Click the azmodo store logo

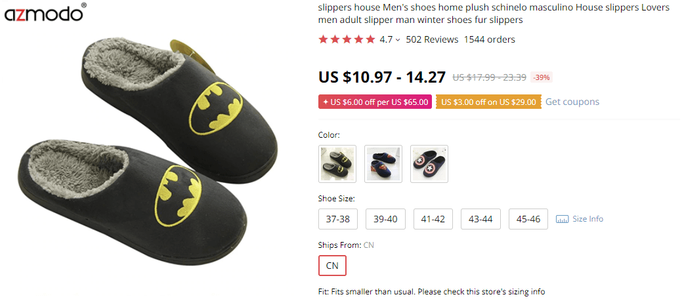pyautogui.click(x=45, y=12)
